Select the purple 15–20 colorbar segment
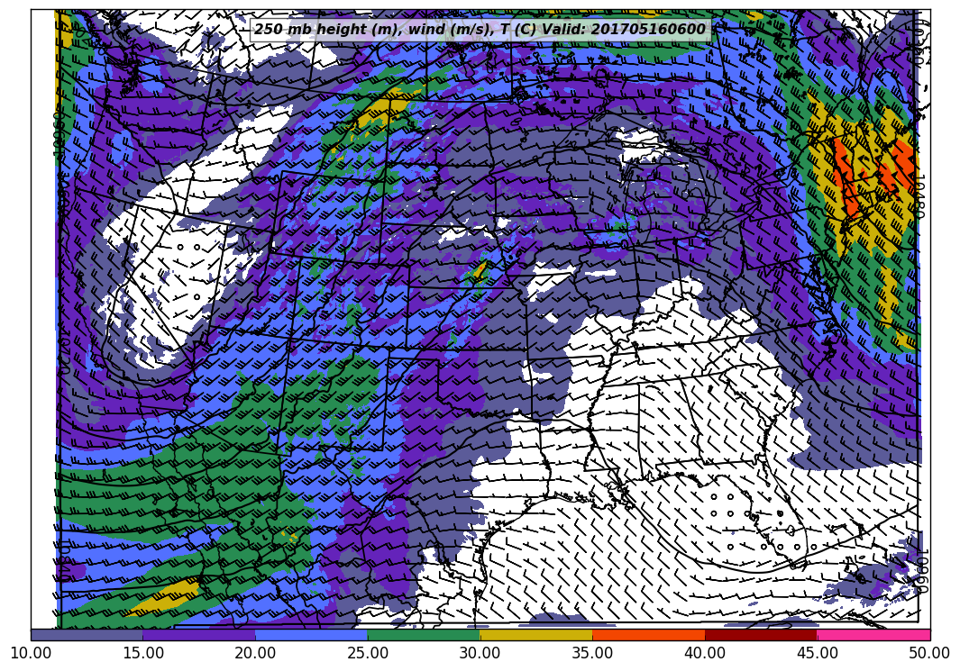This screenshot has height=671, width=960. pos(198,635)
